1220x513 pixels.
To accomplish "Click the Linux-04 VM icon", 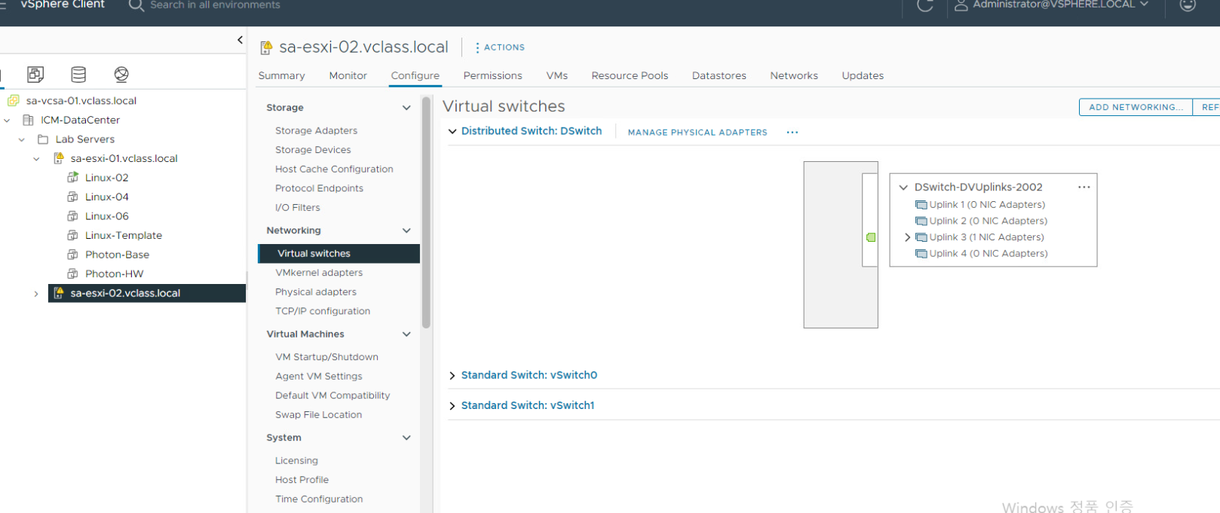I will [73, 197].
